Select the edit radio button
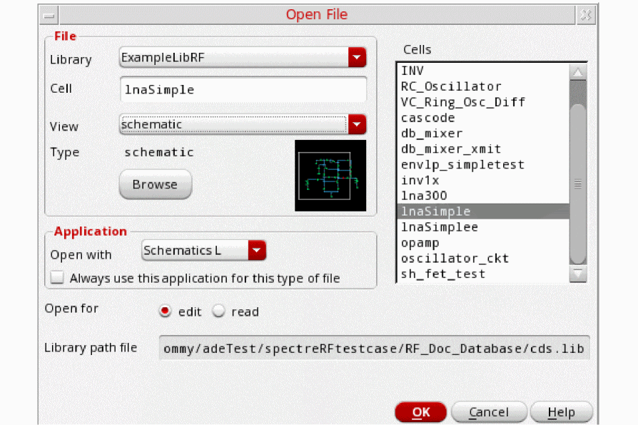Screen dimensions: 638x425 coord(165,311)
